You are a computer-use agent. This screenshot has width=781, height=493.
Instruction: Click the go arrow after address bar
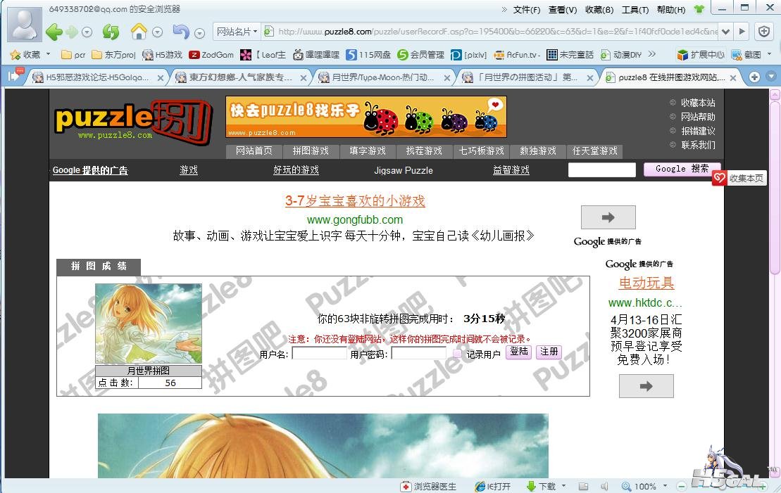pyautogui.click(x=742, y=32)
